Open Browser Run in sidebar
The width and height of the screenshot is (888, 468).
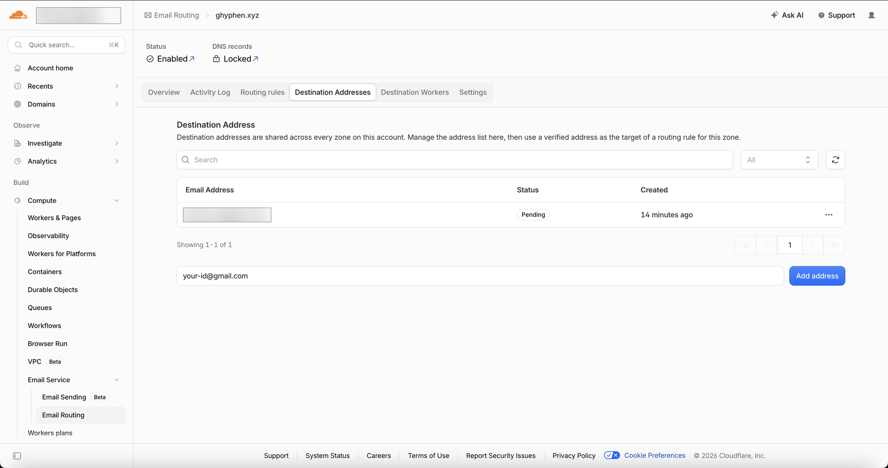tap(48, 344)
